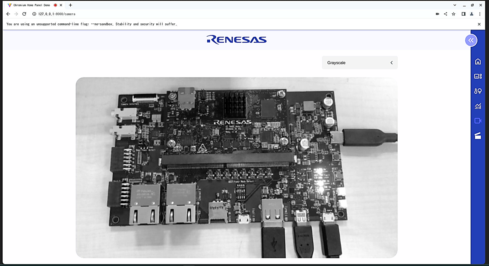Select the video camera sidebar icon
This screenshot has height=266, width=489.
pos(478,121)
